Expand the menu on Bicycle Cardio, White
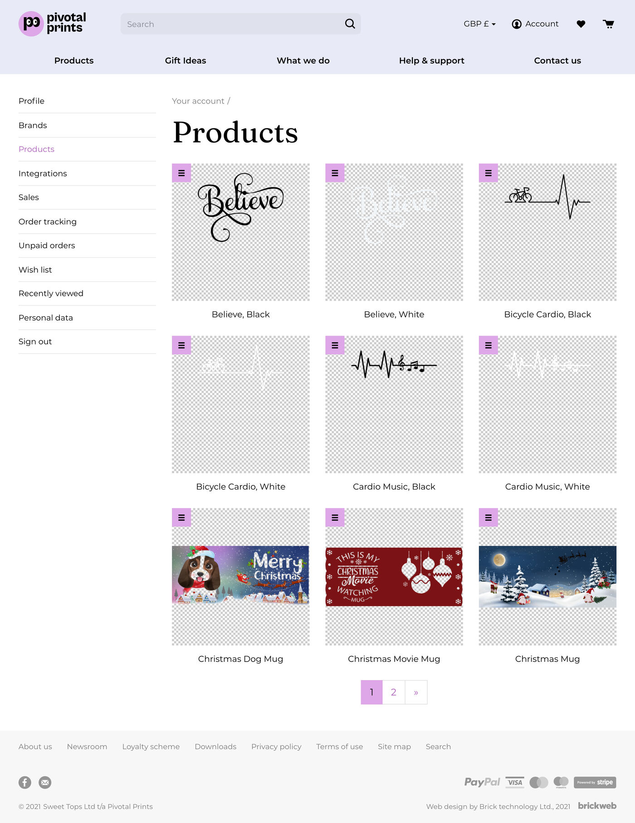Image resolution: width=635 pixels, height=823 pixels. [x=181, y=345]
